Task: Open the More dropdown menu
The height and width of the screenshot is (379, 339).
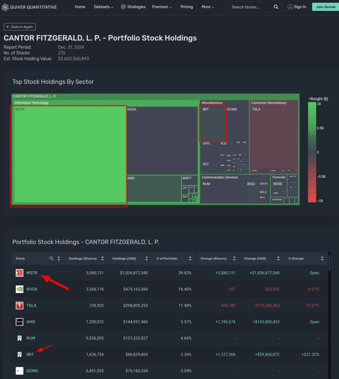Action: click(x=208, y=7)
